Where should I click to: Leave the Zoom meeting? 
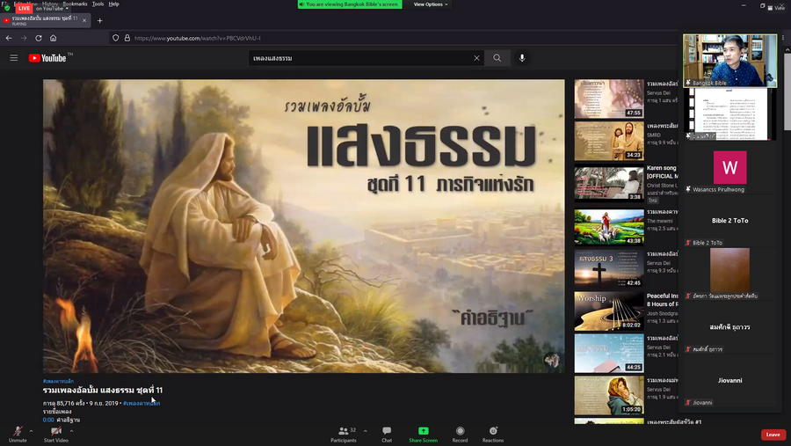[773, 435]
